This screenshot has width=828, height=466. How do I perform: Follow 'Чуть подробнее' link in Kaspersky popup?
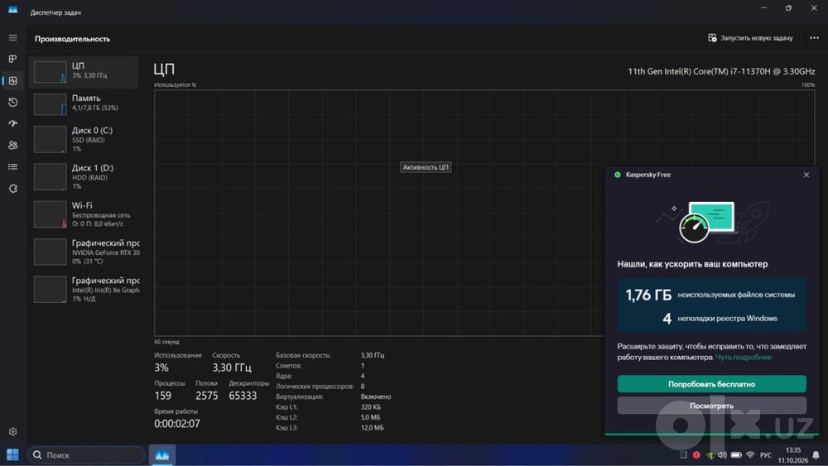click(743, 358)
